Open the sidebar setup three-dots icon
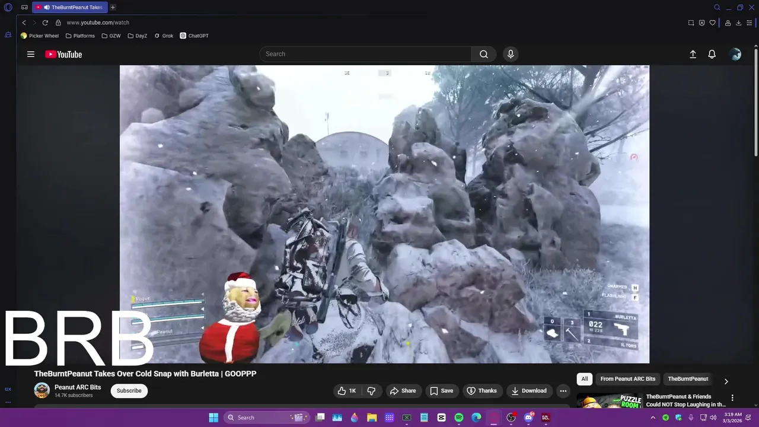The image size is (759, 427). pyautogui.click(x=8, y=402)
